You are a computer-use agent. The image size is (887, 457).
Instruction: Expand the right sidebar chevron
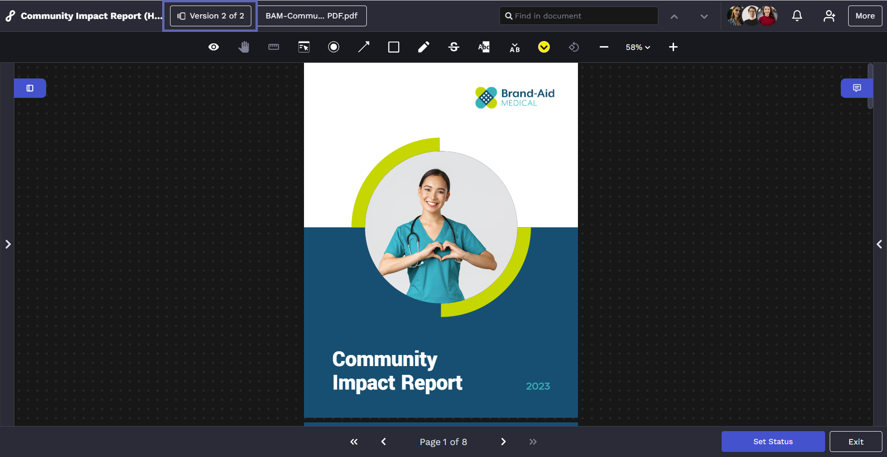click(879, 244)
